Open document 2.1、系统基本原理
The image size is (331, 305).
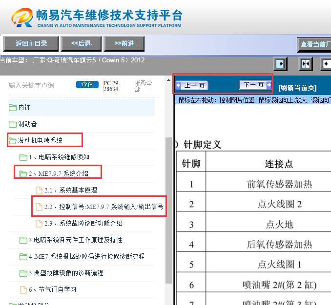[70, 190]
